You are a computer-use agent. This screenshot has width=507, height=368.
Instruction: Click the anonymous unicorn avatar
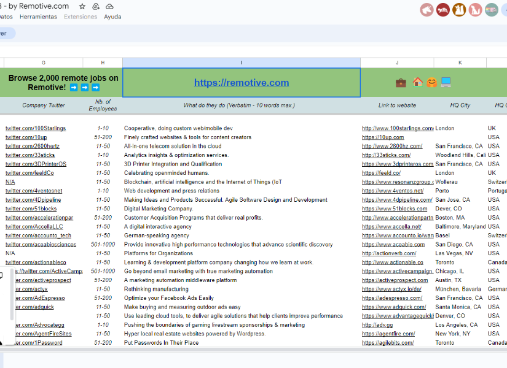pyautogui.click(x=427, y=10)
